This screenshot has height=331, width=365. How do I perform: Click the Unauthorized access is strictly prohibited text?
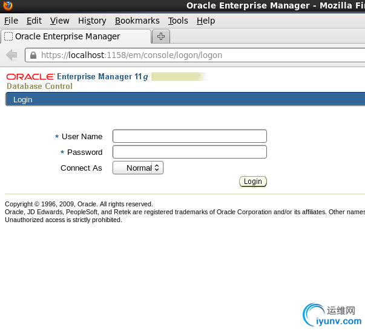[64, 220]
